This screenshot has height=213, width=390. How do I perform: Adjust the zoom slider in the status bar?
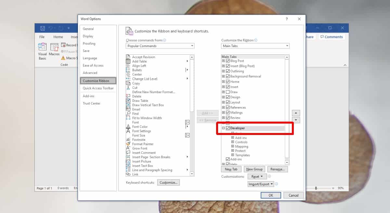coord(315,188)
